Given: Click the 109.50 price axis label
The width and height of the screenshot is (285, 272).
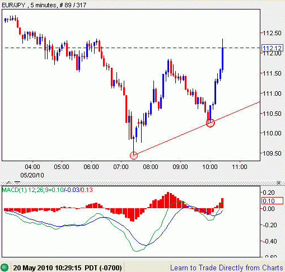Looking at the screenshot, I should pos(272,153).
